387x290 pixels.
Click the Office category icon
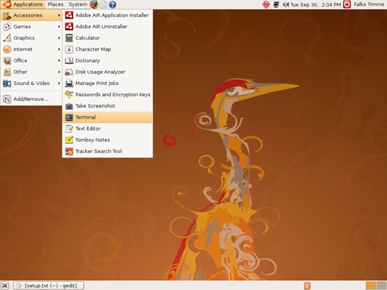click(7, 60)
